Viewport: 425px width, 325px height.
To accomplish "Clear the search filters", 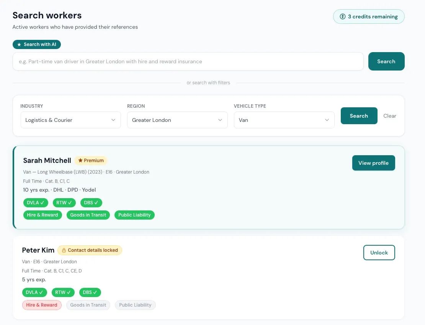I will (389, 116).
